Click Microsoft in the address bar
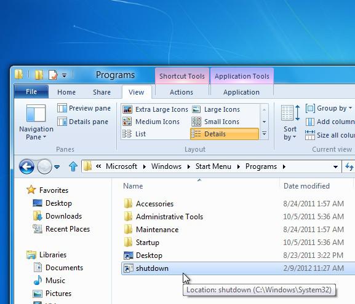 [121, 166]
